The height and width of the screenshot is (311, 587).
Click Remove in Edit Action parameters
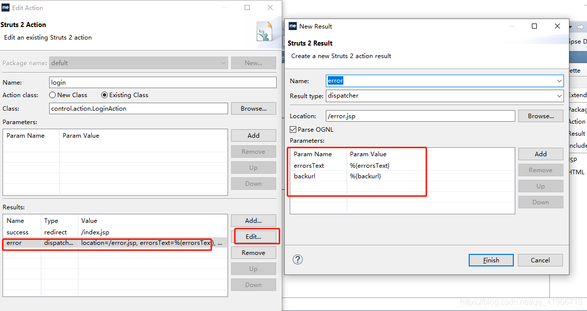pyautogui.click(x=254, y=151)
